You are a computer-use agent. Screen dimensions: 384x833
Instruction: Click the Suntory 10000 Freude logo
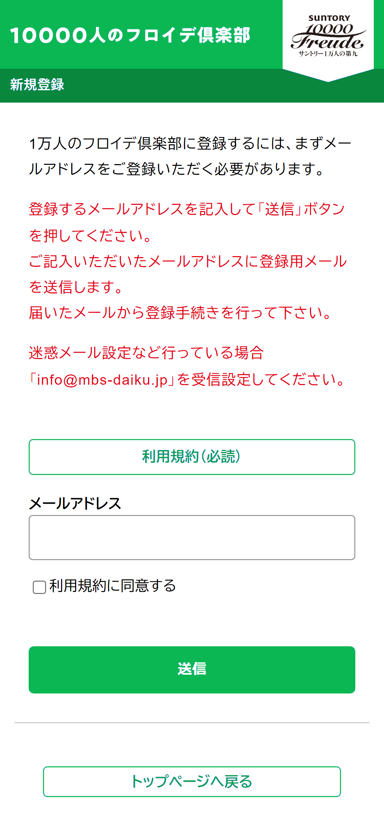pos(328,36)
